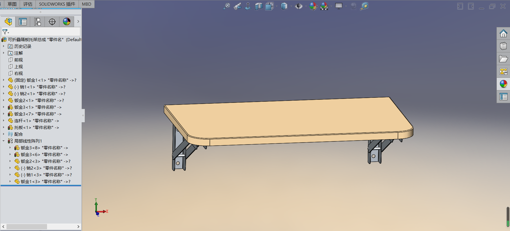The image size is (510, 231).
Task: Open the ConfigurationManager tab icon
Action: tap(37, 22)
